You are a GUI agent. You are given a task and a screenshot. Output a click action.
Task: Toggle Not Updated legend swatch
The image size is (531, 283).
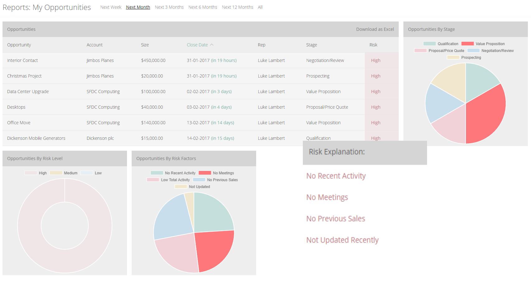coord(181,186)
